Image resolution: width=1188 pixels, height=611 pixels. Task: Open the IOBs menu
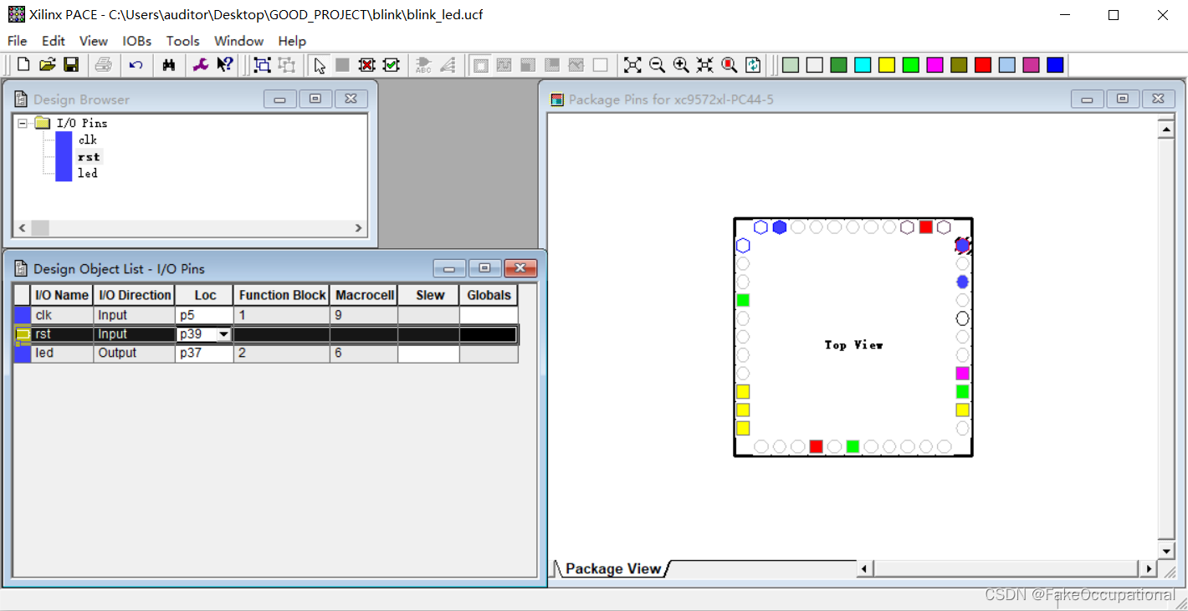pos(137,41)
